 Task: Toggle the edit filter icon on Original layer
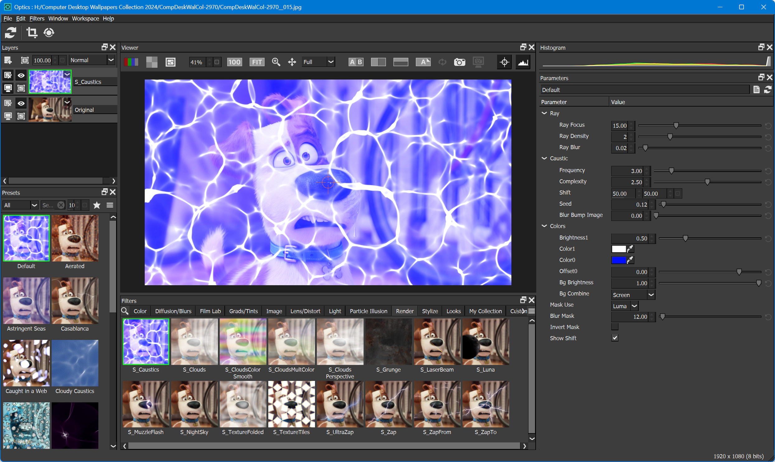coord(8,103)
